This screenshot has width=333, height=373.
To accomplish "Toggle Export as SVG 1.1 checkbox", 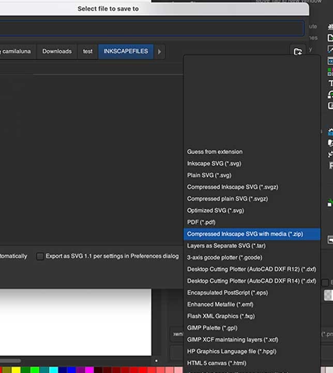I will pyautogui.click(x=40, y=256).
